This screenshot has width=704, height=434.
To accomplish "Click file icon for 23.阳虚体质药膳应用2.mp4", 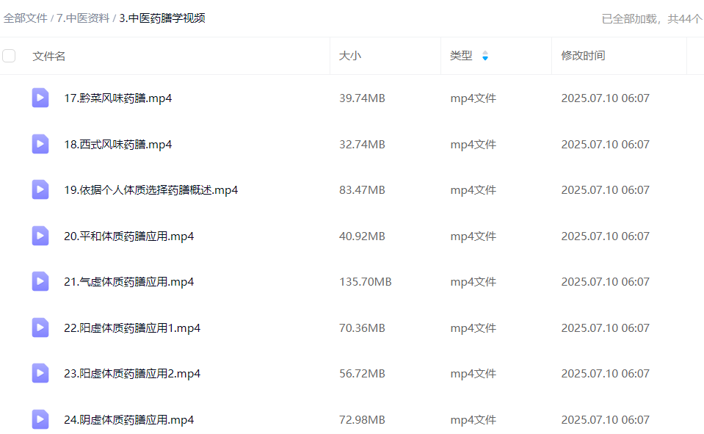I will coord(40,373).
